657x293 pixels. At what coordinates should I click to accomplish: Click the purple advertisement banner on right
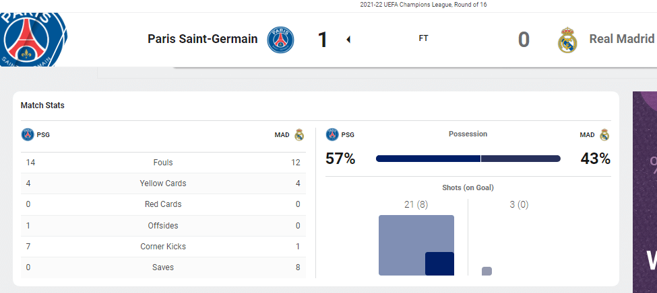[645, 192]
